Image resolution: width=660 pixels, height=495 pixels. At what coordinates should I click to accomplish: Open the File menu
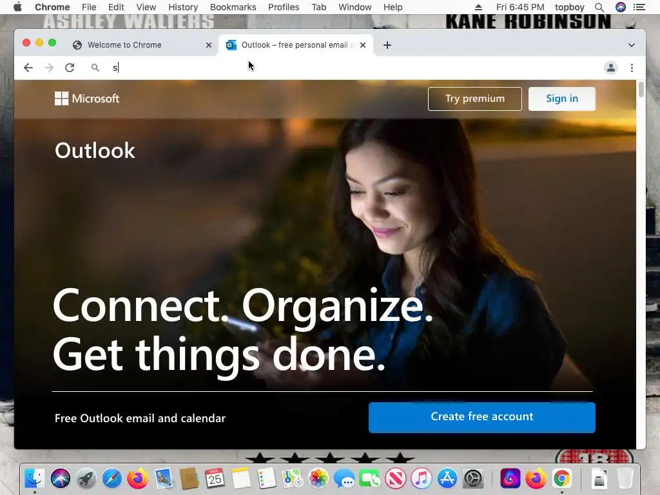(89, 7)
